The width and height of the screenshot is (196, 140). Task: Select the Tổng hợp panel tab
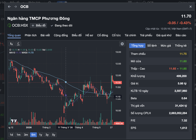click(137, 46)
